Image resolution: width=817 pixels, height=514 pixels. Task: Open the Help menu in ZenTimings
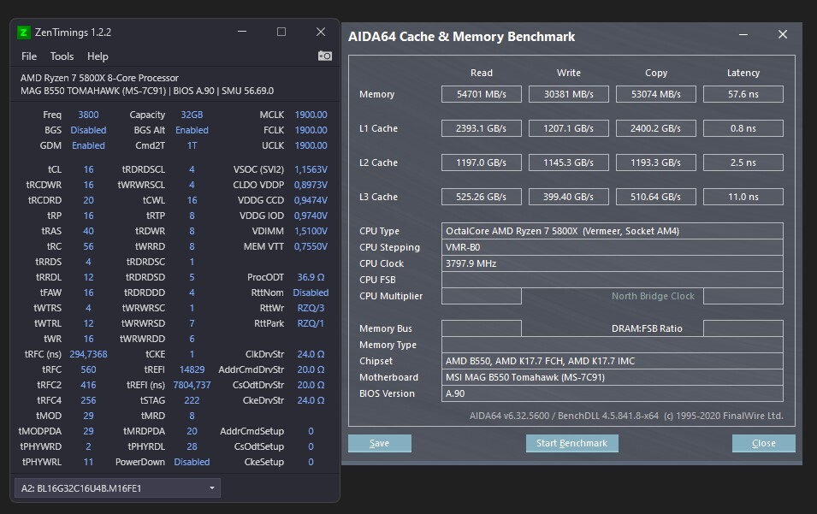[x=98, y=56]
